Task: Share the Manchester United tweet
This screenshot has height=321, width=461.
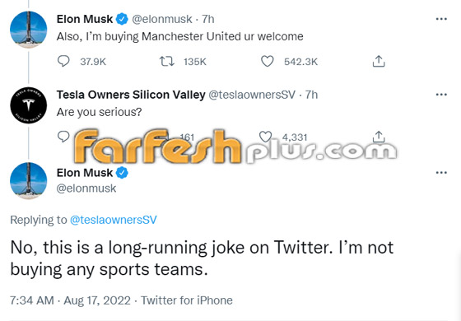Action: pyautogui.click(x=379, y=61)
